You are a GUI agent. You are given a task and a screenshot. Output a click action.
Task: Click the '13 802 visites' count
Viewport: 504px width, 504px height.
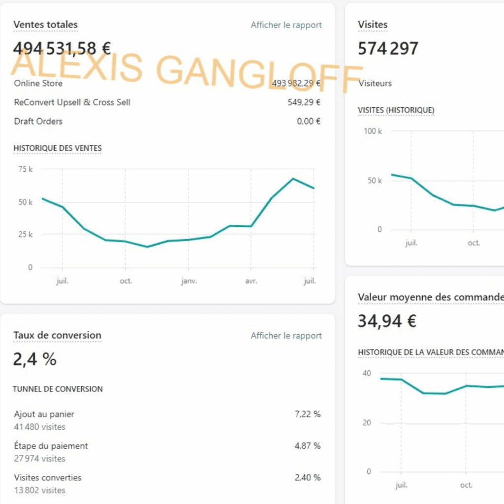[39, 491]
